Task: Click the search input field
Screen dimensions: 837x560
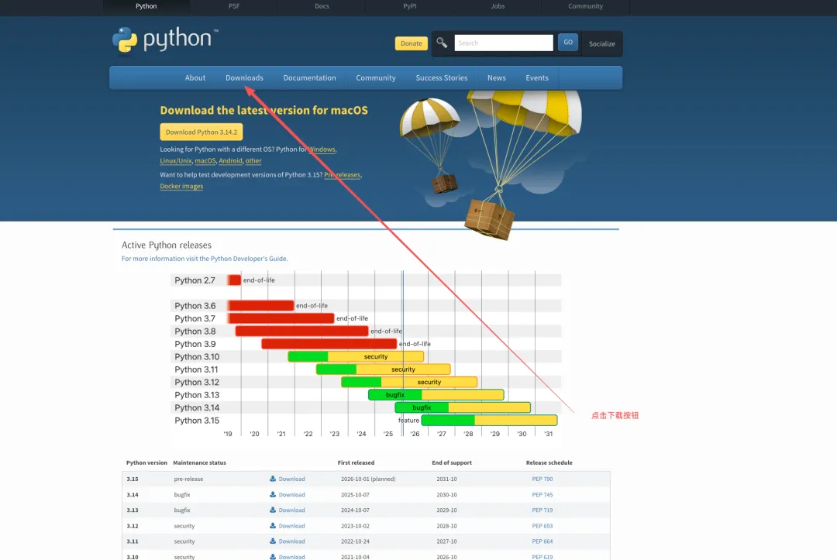Action: tap(504, 43)
